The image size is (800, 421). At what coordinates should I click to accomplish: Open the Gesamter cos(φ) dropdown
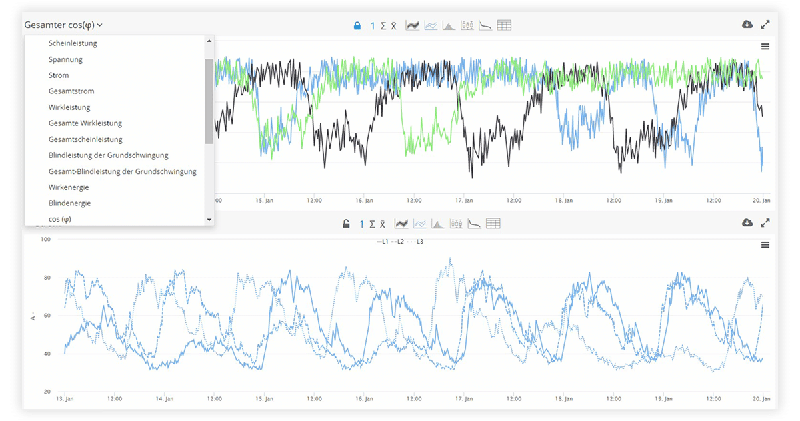(63, 25)
